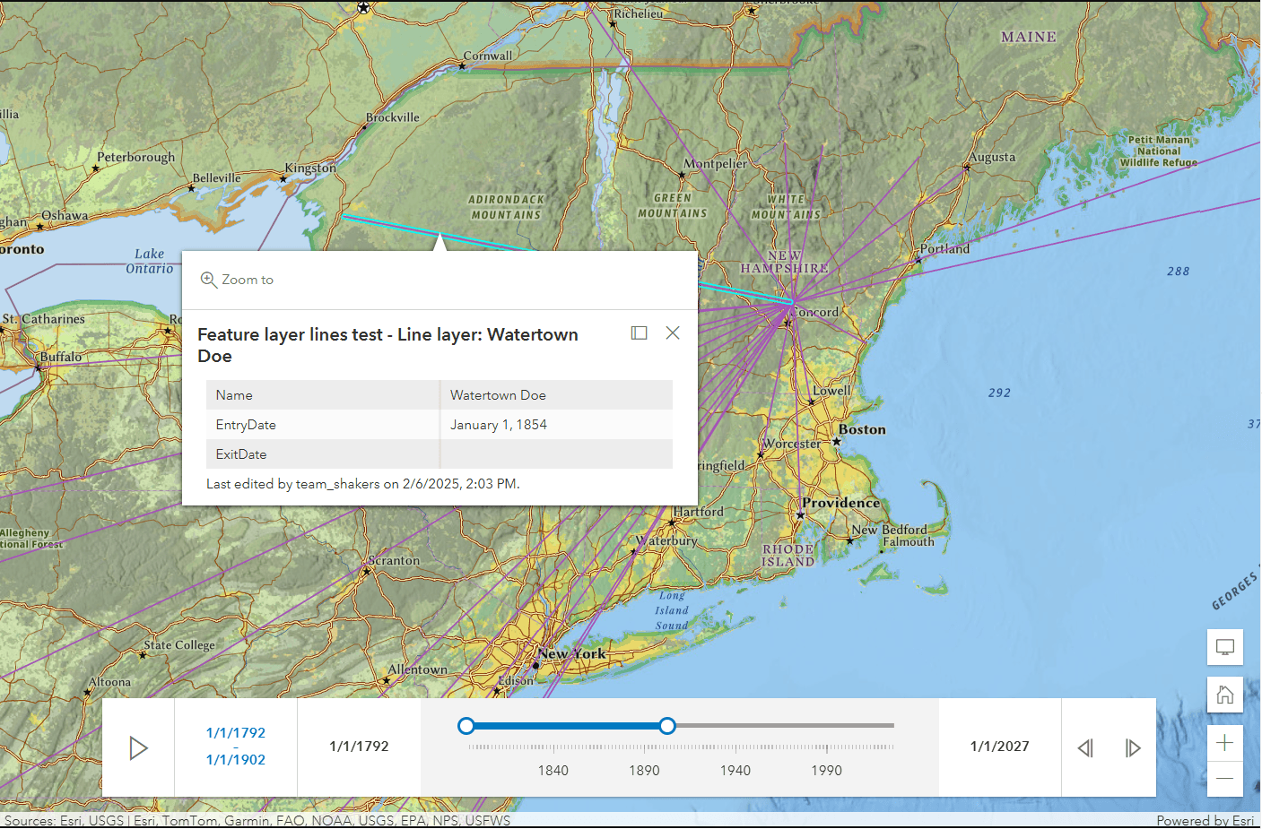Click the 1/1/2027 maximum date label
This screenshot has width=1262, height=829.
(x=1000, y=747)
